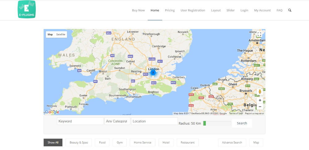Click the Keyword input field
This screenshot has width=309, height=150.
(80, 121)
